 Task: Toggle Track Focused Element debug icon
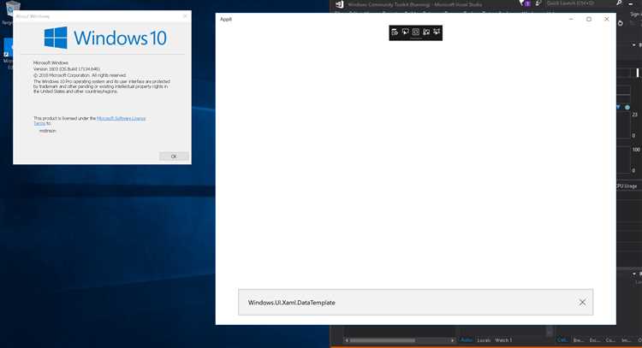pyautogui.click(x=426, y=32)
